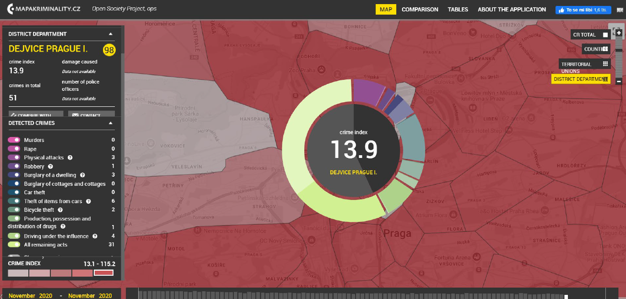The width and height of the screenshot is (626, 299).
Task: Select DISTRICT DEPARTMENT map level
Action: tap(581, 79)
